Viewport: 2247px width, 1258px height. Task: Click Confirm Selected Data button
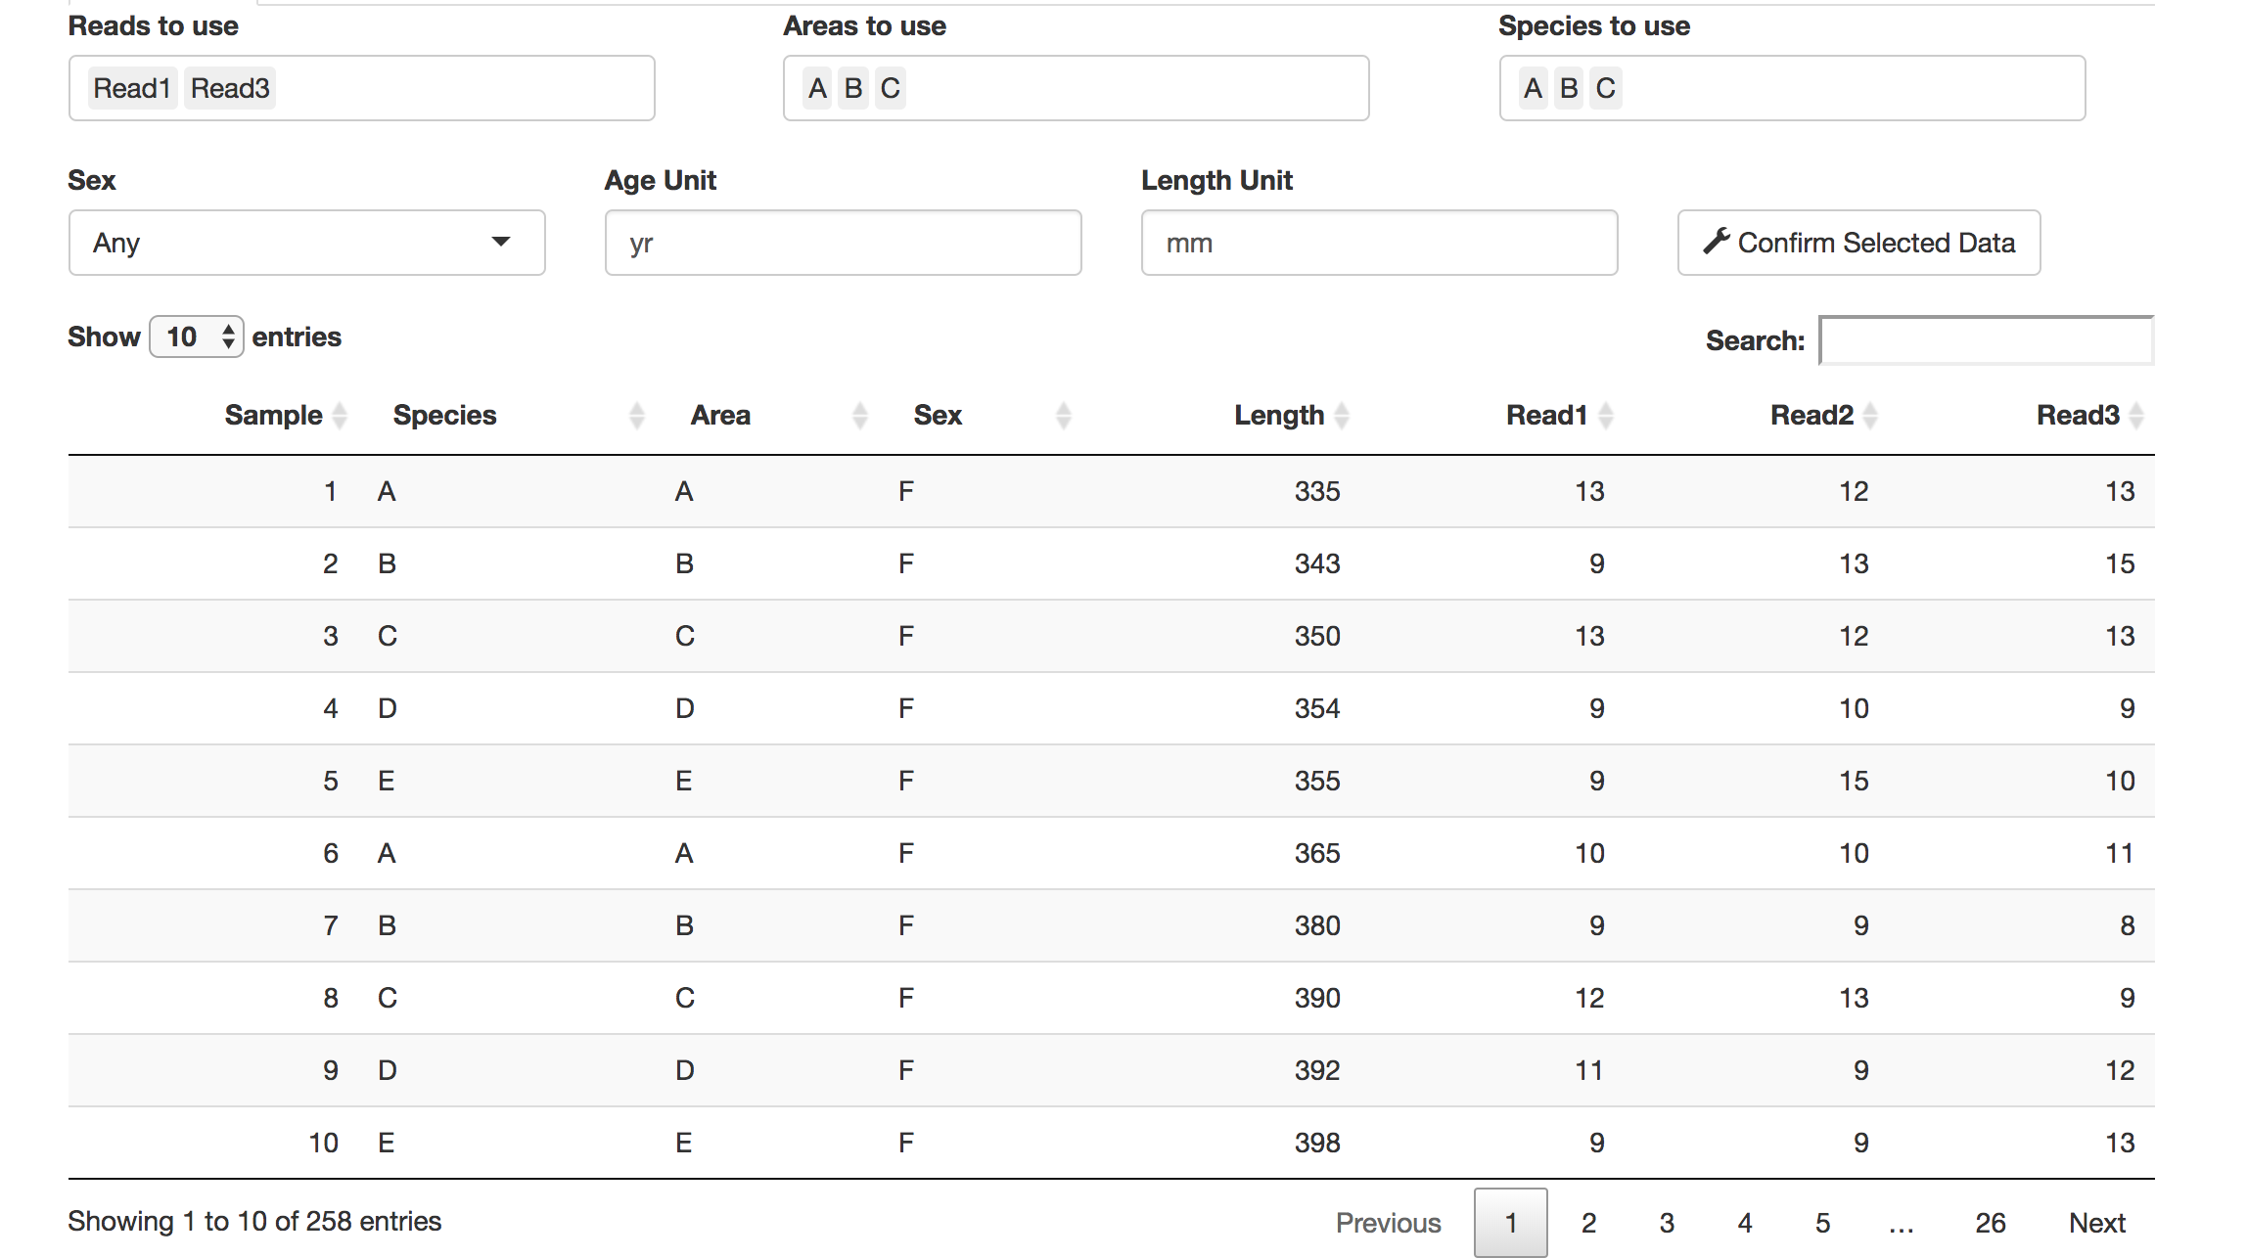1858,243
